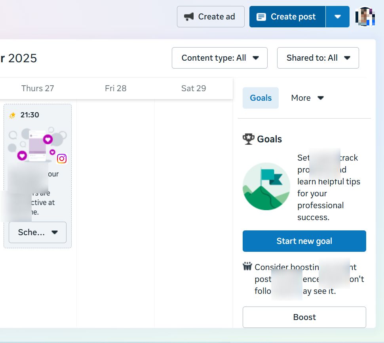Click the flag on mountain goal illustration
This screenshot has height=343, width=384.
pyautogui.click(x=266, y=186)
